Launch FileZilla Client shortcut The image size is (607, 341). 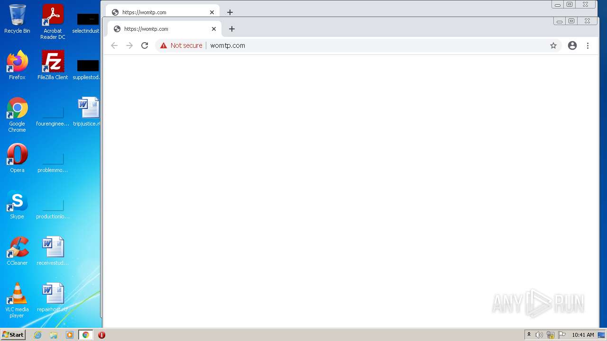53,65
